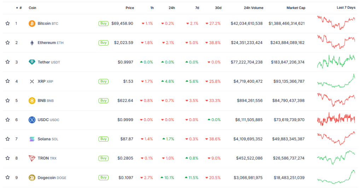Click the Solana logo icon
The height and width of the screenshot is (188, 362).
pyautogui.click(x=32, y=139)
